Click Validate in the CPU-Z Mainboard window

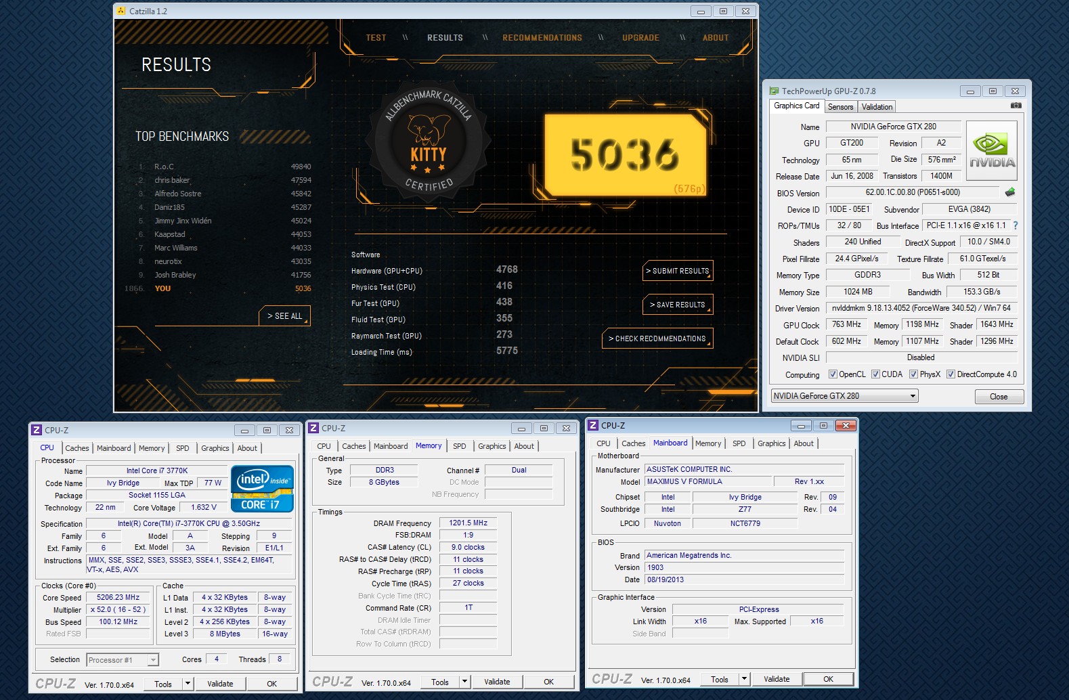(777, 679)
